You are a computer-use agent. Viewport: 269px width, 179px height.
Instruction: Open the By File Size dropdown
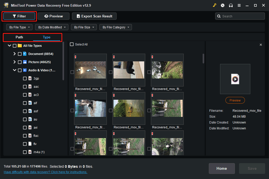coord(84,27)
